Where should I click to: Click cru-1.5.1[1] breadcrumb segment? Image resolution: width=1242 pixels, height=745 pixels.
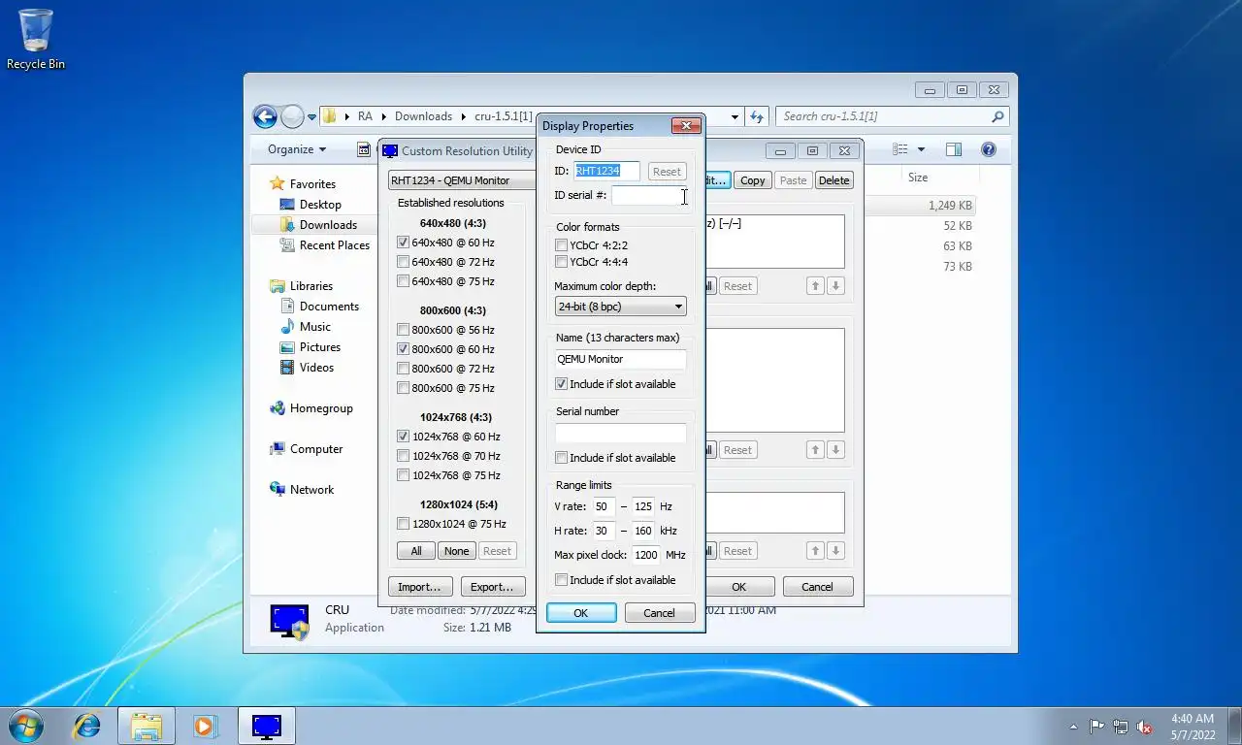(x=504, y=116)
